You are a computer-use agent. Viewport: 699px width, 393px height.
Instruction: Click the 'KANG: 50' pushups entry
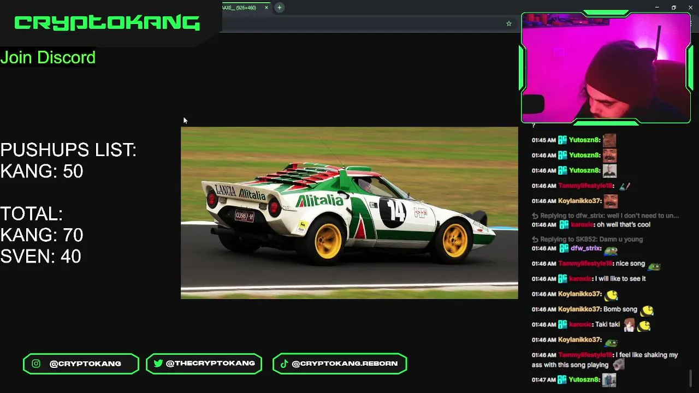(42, 171)
